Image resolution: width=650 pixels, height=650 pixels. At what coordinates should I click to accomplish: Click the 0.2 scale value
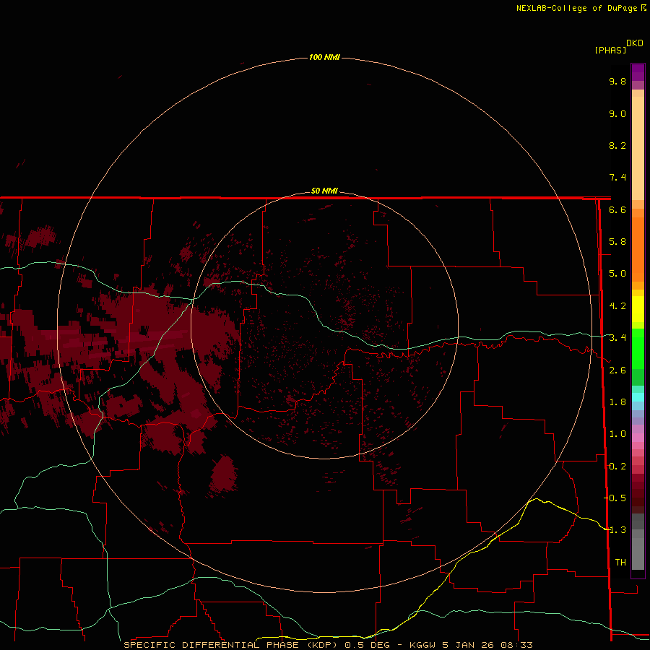click(617, 467)
